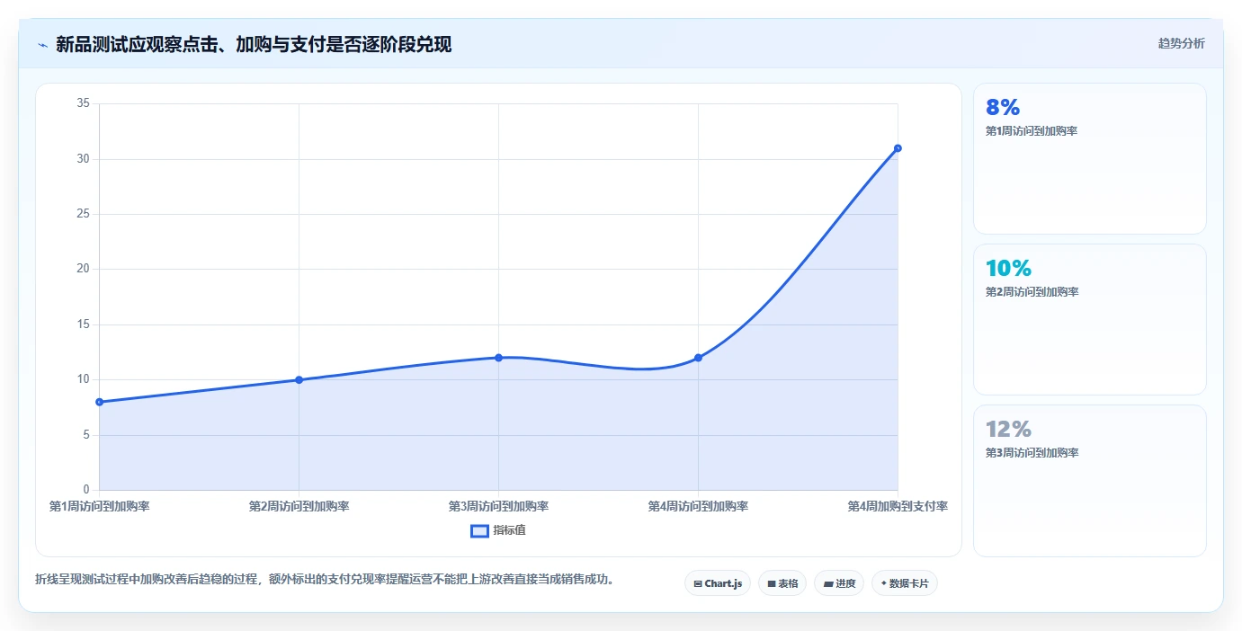
Task: Click the y-axis value 20
Action: pos(84,269)
